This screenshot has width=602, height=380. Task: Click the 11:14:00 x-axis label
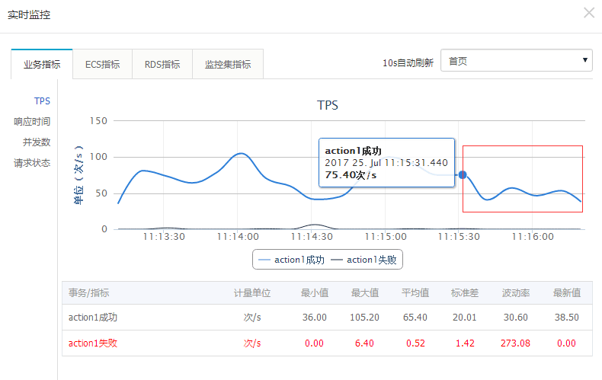238,237
